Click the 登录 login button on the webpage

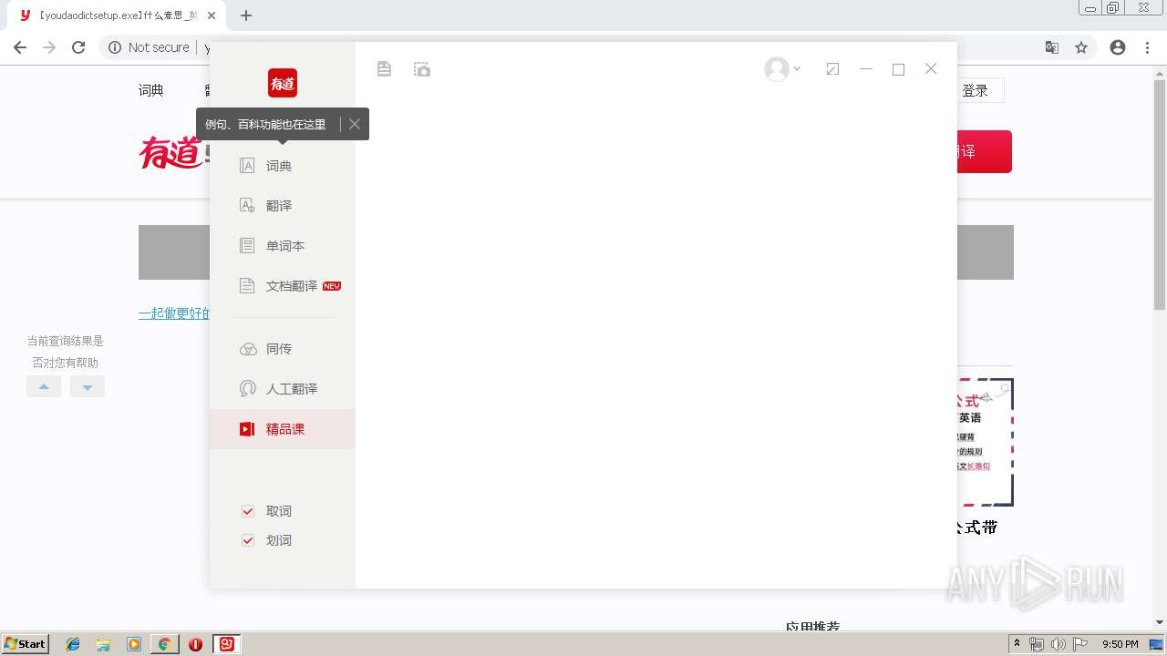point(976,90)
